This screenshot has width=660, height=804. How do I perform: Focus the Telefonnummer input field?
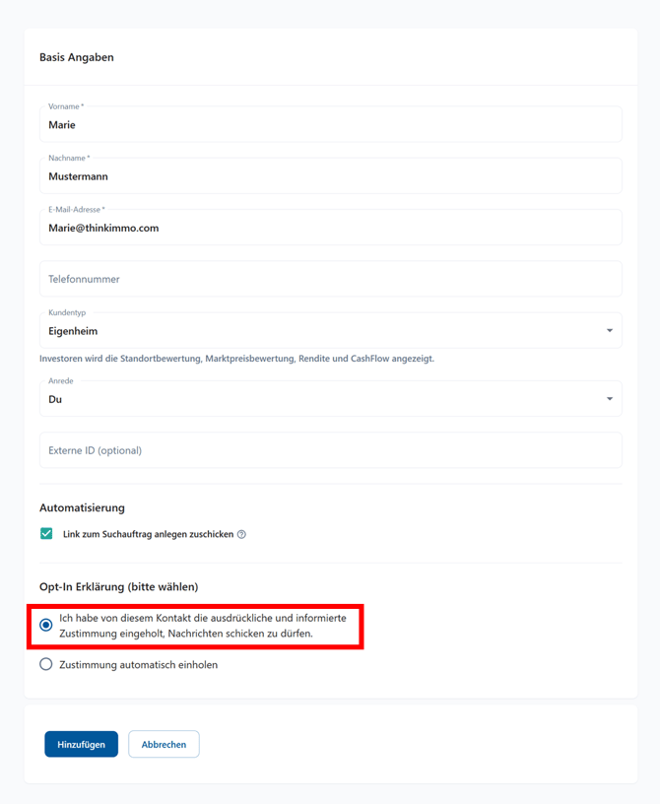click(330, 279)
